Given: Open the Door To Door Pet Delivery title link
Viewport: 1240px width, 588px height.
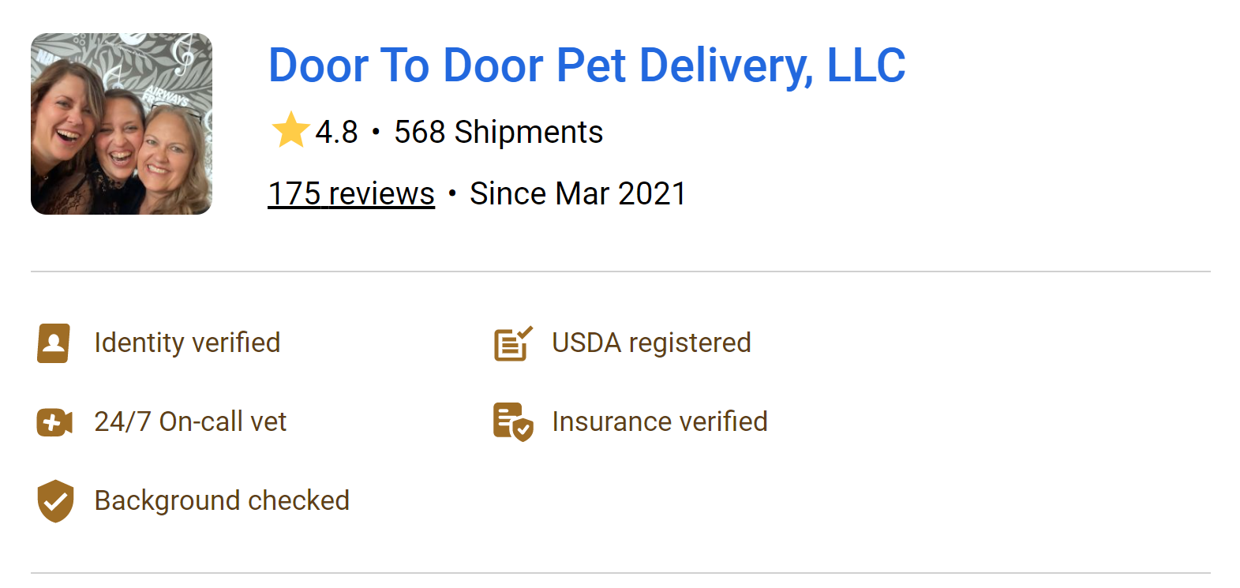Looking at the screenshot, I should 586,66.
